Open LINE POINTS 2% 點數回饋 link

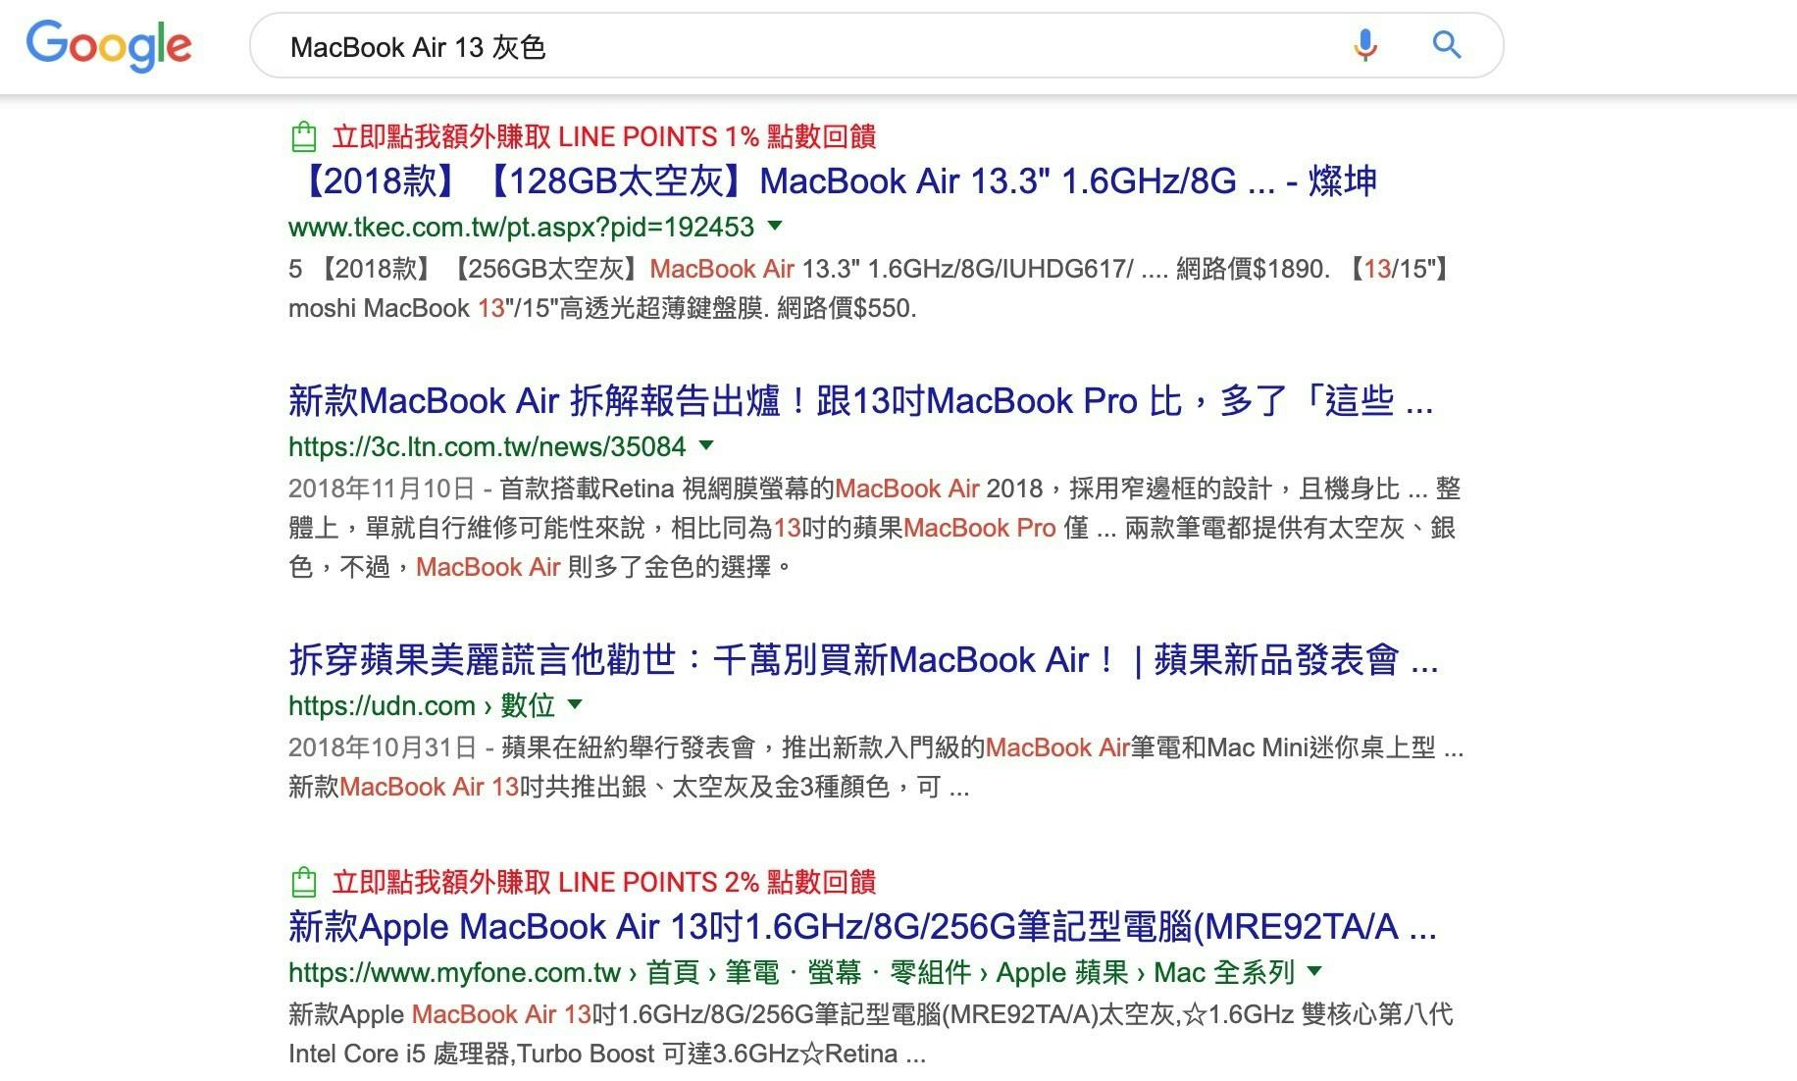click(603, 882)
